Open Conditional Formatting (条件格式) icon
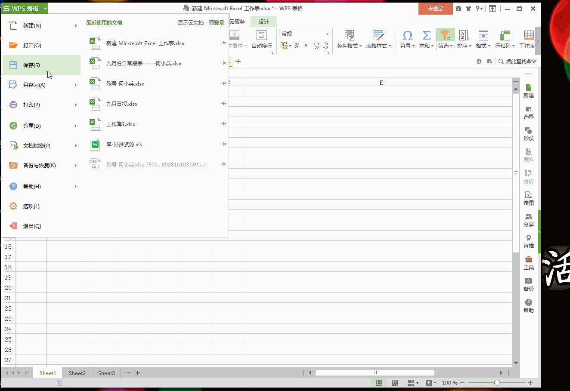570x391 pixels. click(x=349, y=35)
